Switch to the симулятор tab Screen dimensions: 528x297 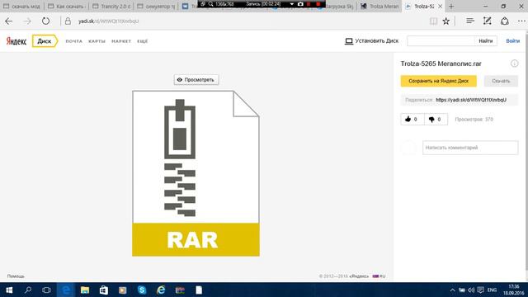click(x=156, y=6)
